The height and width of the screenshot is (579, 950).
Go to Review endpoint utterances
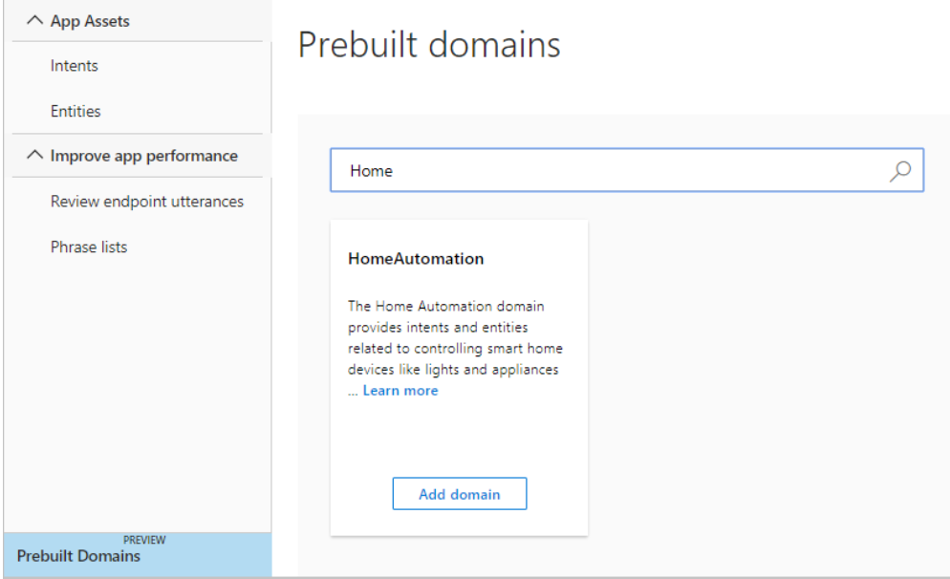point(146,202)
